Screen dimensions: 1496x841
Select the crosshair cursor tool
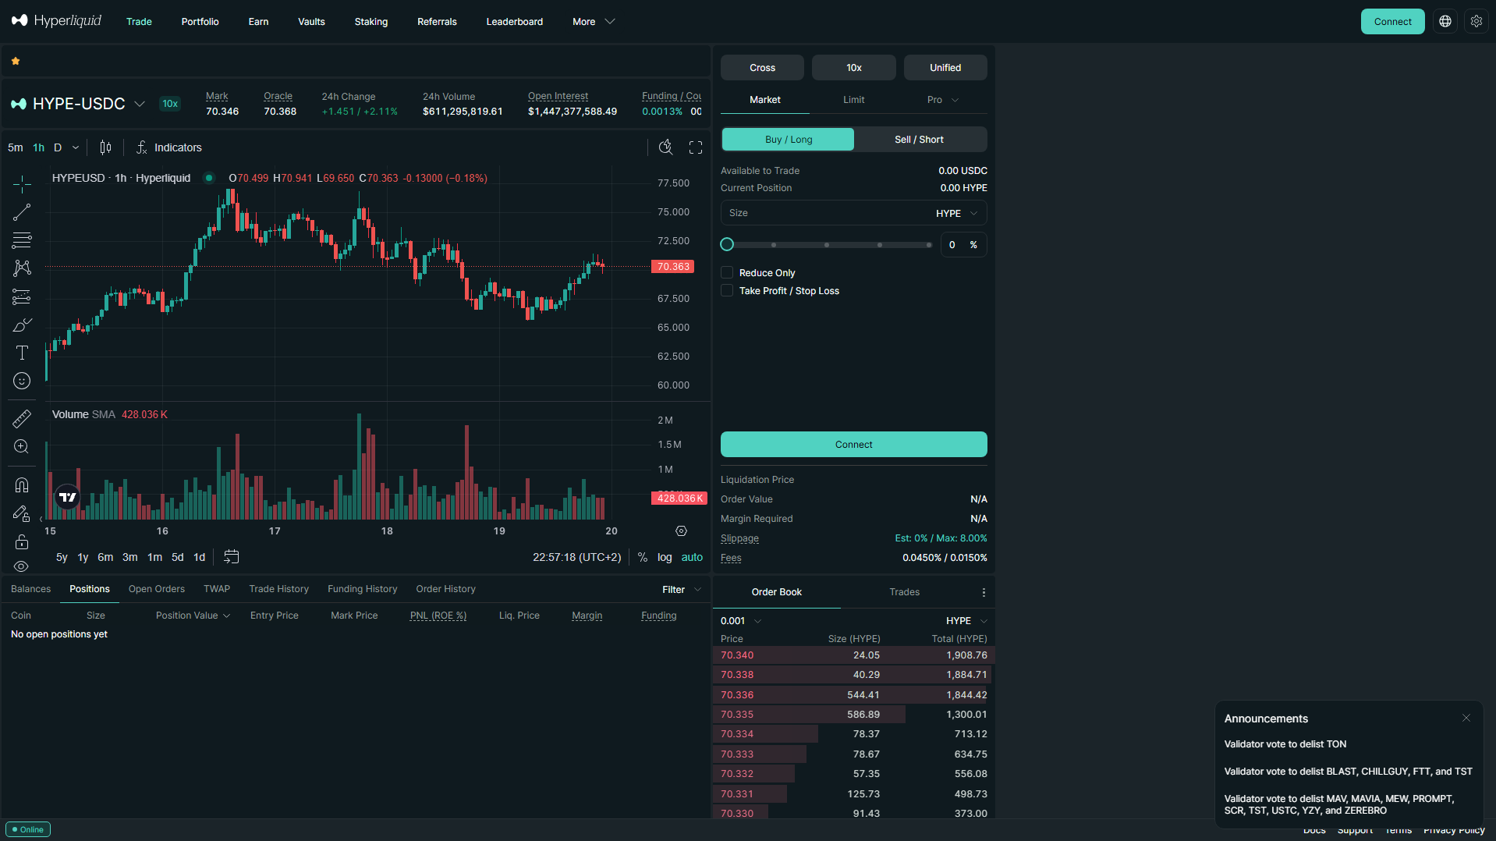point(22,184)
